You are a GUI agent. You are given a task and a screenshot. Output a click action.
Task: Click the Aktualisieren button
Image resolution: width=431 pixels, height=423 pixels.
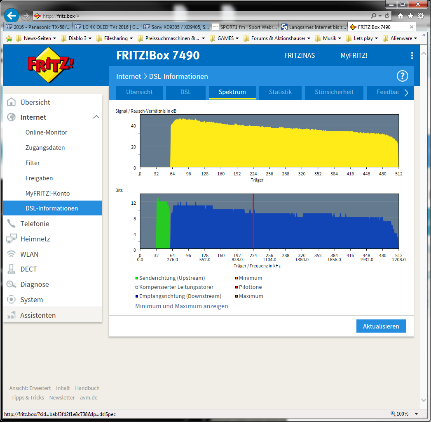pyautogui.click(x=381, y=326)
